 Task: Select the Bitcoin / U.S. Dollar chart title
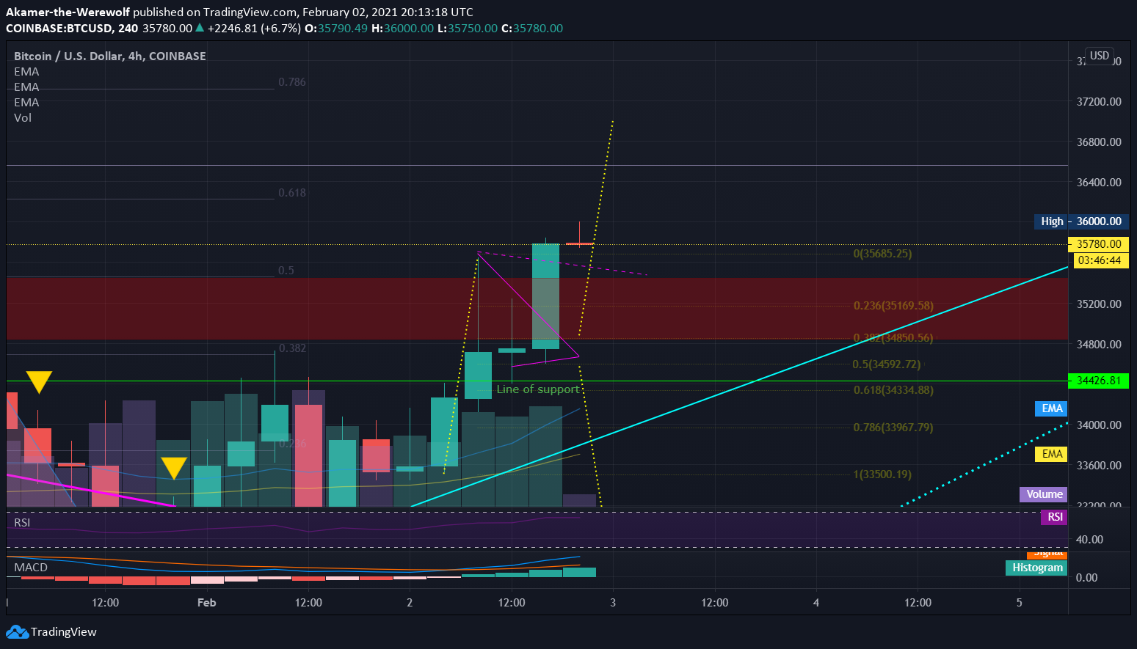110,56
